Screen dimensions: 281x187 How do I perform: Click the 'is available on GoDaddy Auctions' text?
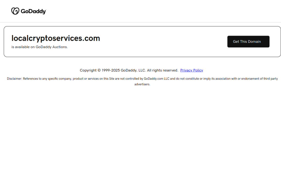[40, 47]
